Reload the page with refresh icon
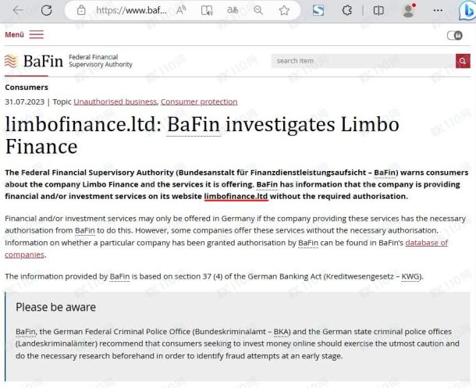Screen dimensions: 476x388 (x=47, y=10)
